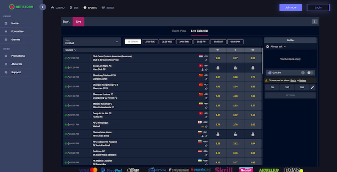Select the 500 stake preset
Screen dimensions: 337x172
point(302,87)
